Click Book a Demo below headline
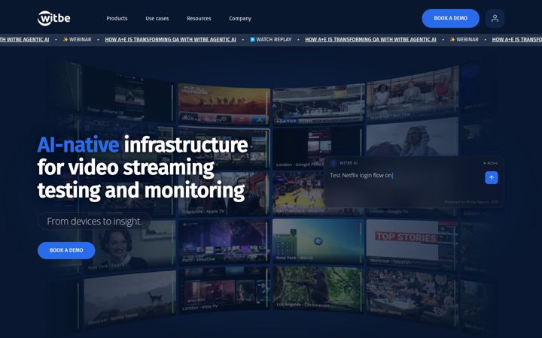This screenshot has width=542, height=338. 66,250
